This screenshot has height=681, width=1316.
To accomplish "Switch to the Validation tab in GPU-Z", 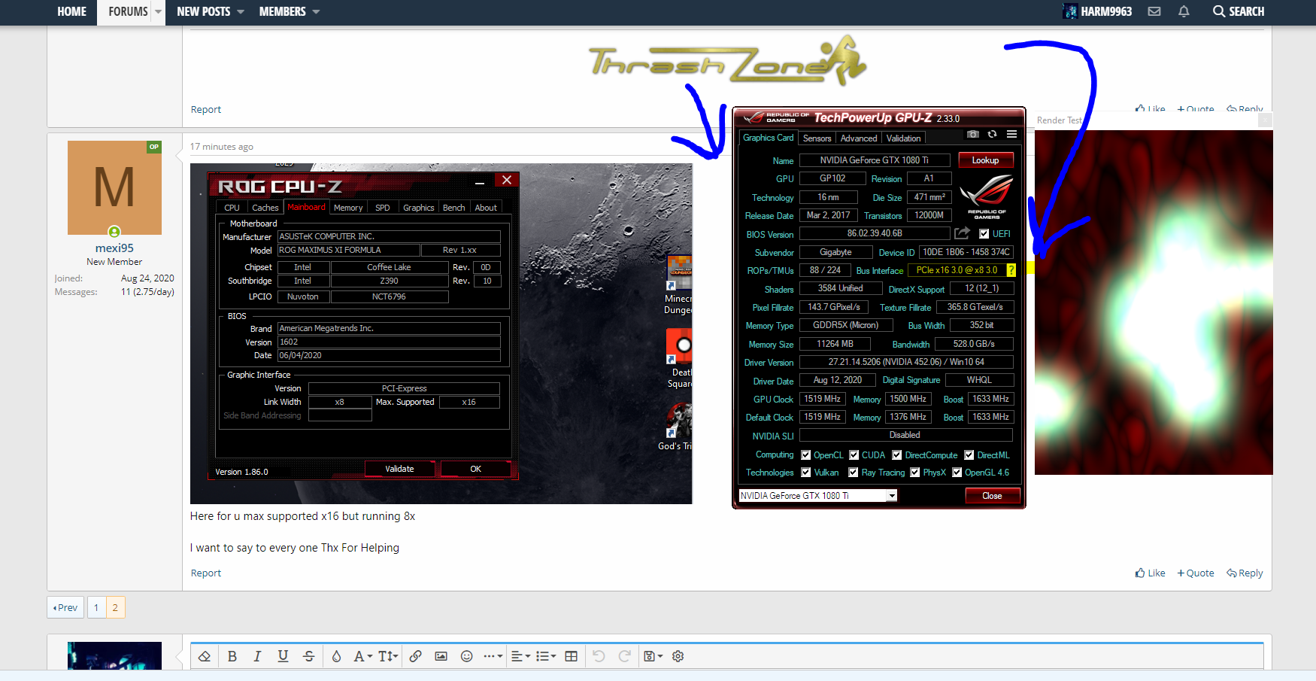I will click(x=903, y=138).
